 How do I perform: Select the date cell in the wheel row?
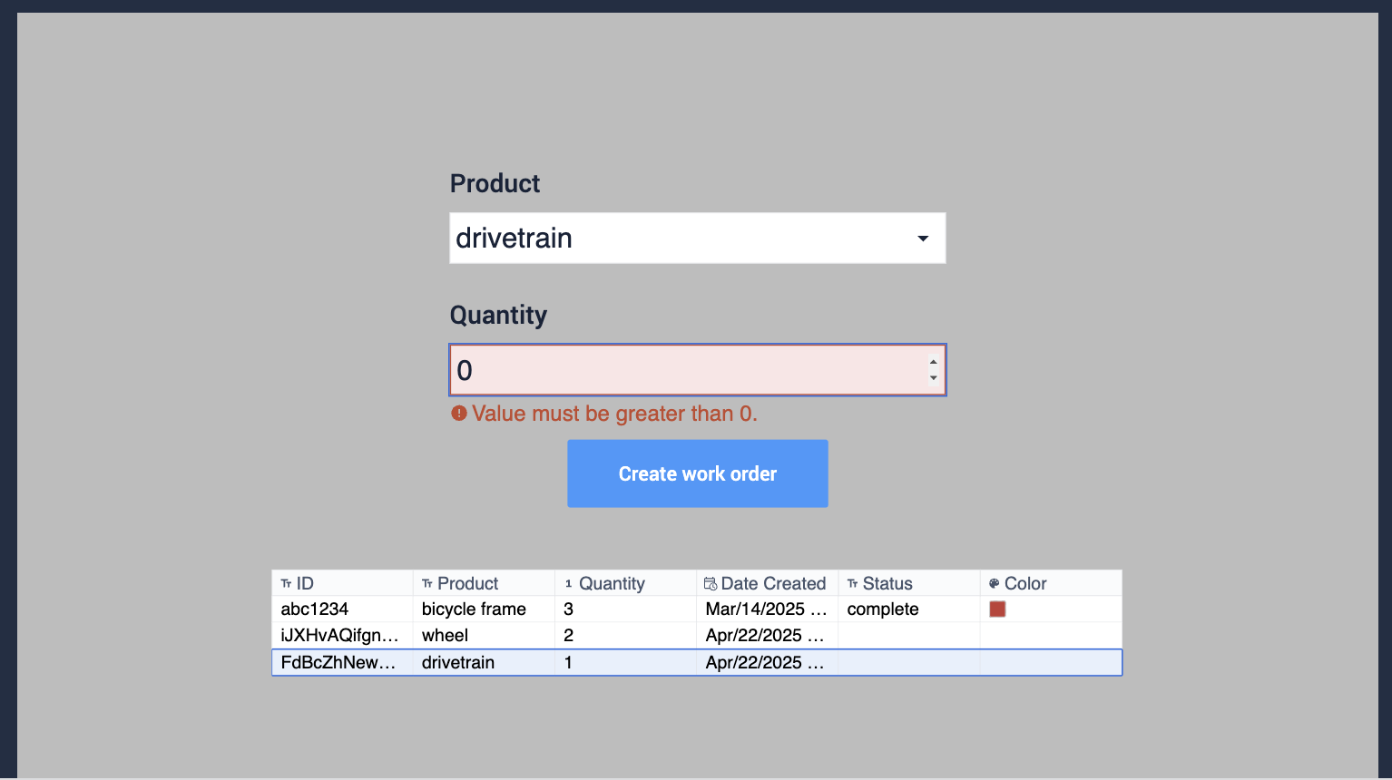pyautogui.click(x=768, y=635)
